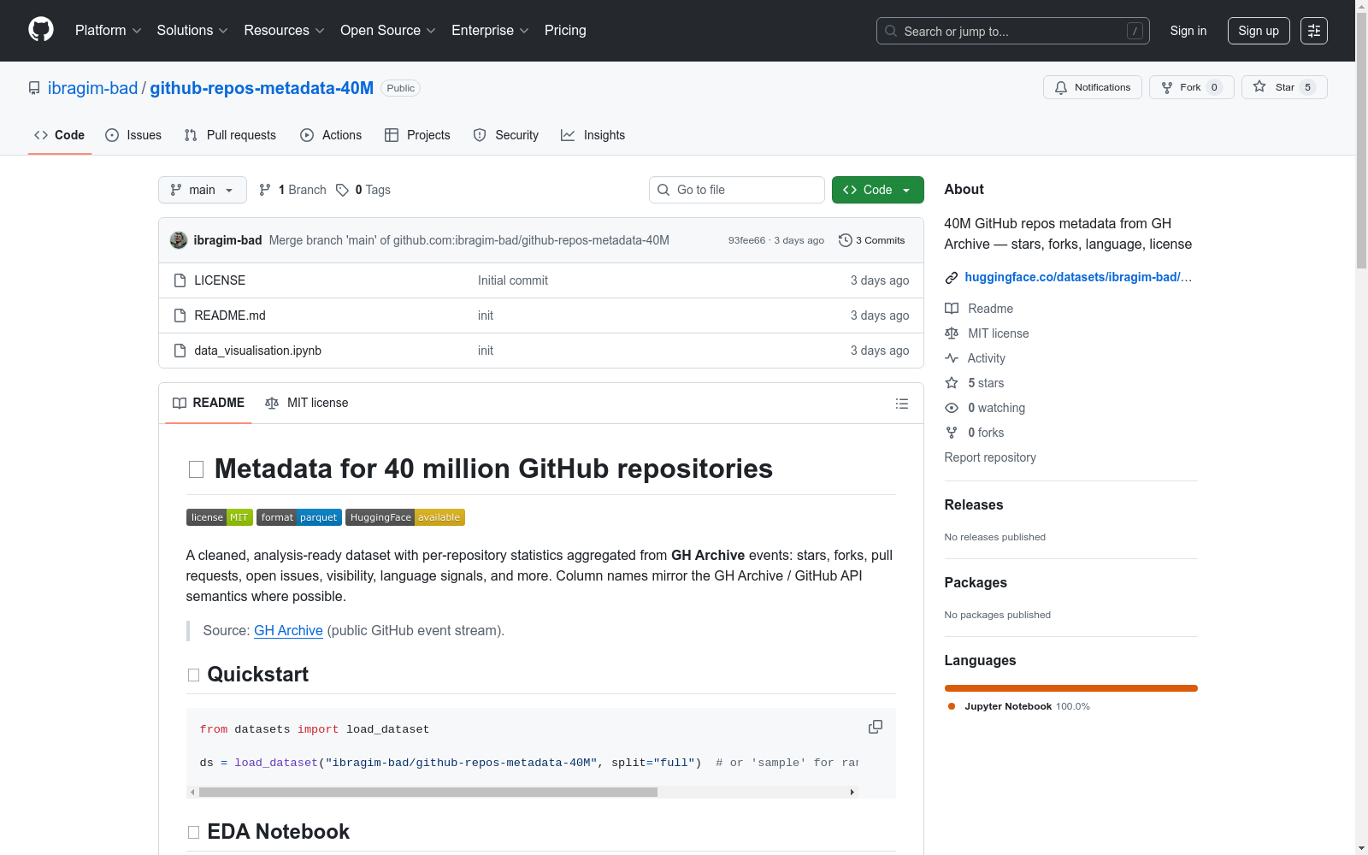The image size is (1368, 855).
Task: Open the Actions tab
Action: [331, 135]
